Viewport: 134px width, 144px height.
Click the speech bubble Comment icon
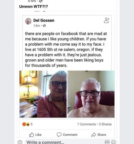click(x=59, y=134)
